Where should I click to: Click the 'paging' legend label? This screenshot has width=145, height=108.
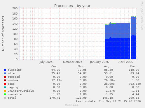coord(13,87)
